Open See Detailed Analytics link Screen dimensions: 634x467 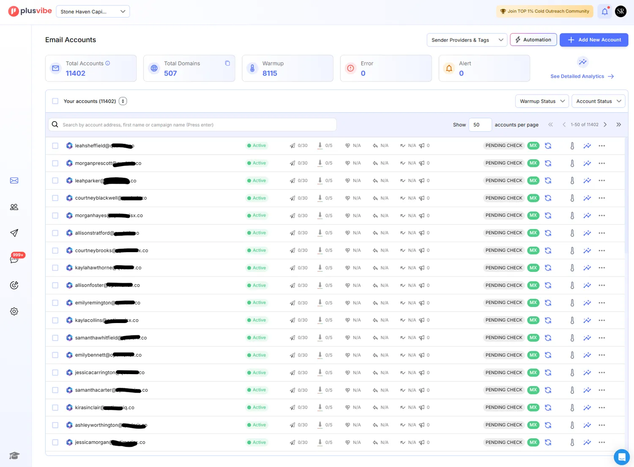pos(582,76)
